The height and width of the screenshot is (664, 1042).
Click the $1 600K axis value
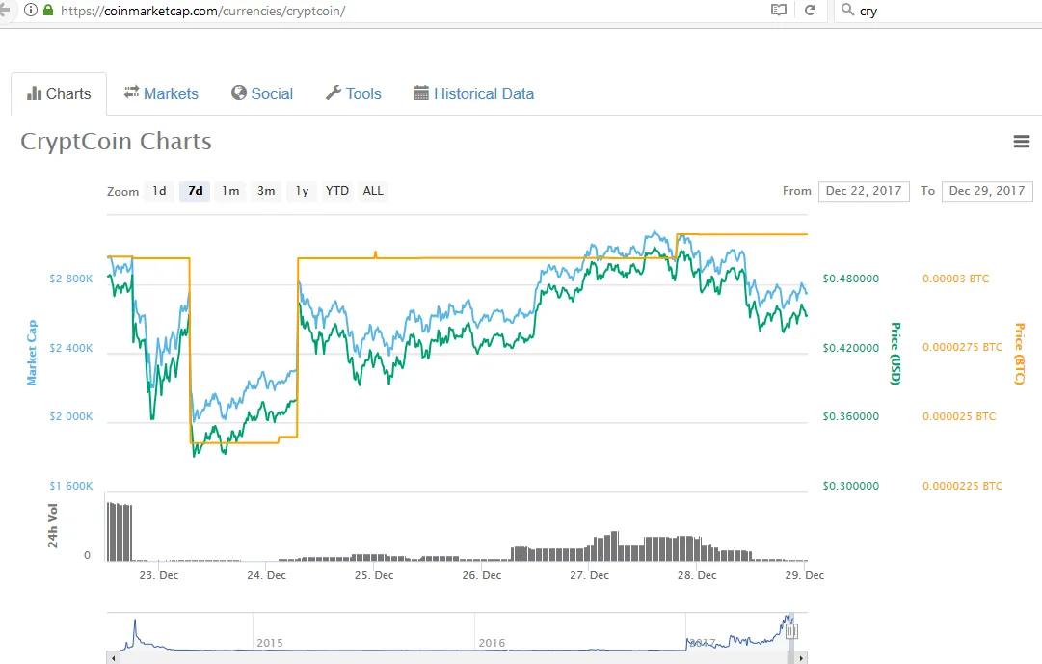(x=71, y=486)
